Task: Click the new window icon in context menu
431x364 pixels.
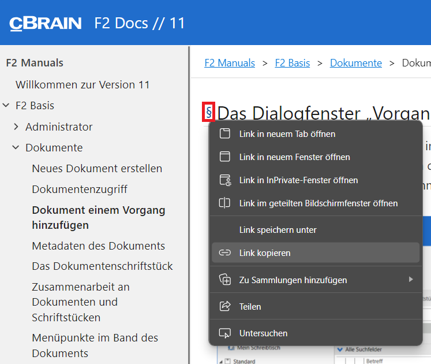Action: pos(225,157)
